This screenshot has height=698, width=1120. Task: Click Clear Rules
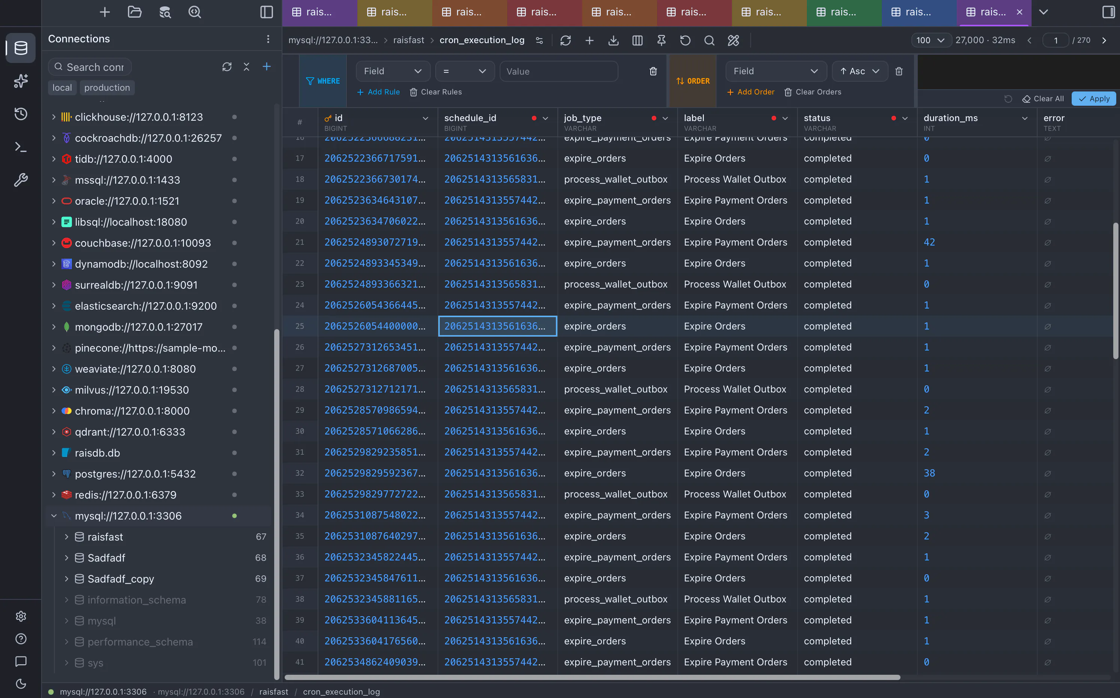pos(436,92)
